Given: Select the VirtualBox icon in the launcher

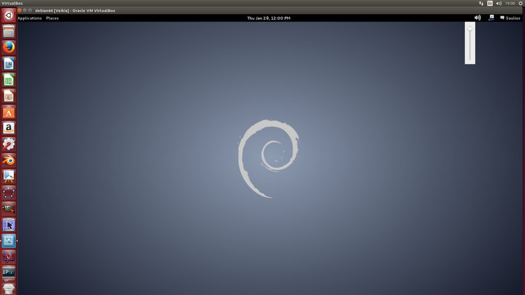Looking at the screenshot, I should (x=8, y=241).
